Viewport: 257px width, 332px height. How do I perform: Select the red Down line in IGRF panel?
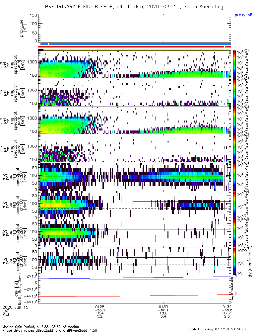[135, 295]
